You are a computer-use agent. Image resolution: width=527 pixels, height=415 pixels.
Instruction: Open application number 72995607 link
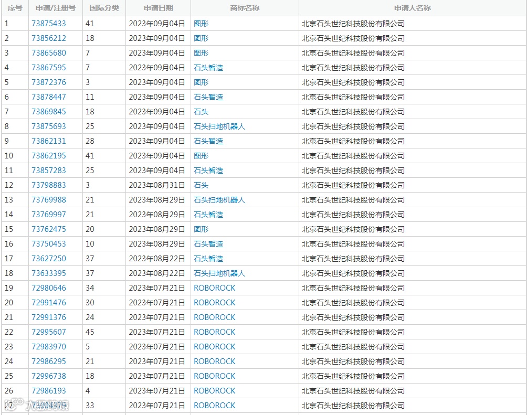pos(49,332)
